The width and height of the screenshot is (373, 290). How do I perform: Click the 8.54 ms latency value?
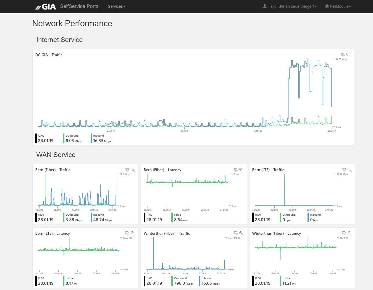coord(180,220)
